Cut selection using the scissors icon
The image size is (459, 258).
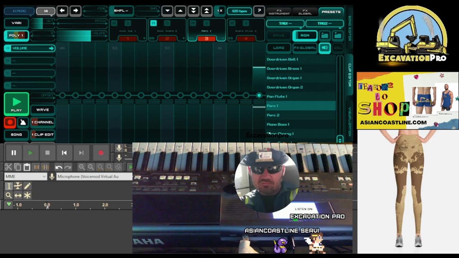click(x=9, y=167)
